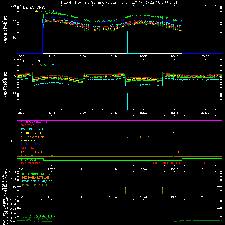This screenshot has height=225, width=225.
Task: Click the 0.92 tick on the livetime axis
Action: [13, 218]
